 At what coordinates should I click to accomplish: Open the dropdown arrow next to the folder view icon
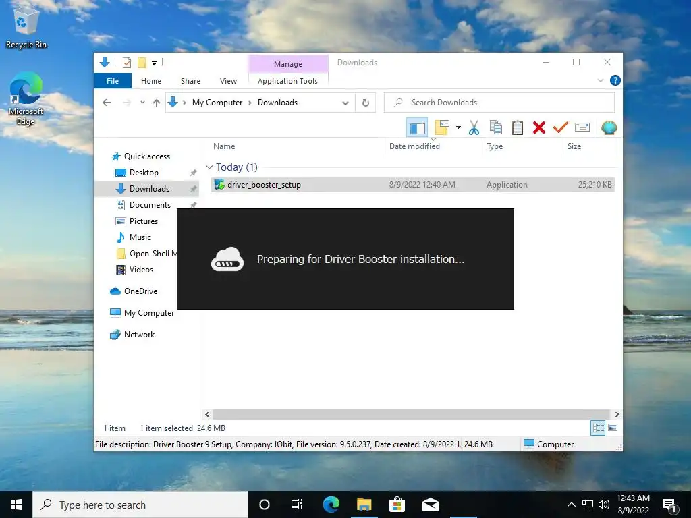[458, 127]
